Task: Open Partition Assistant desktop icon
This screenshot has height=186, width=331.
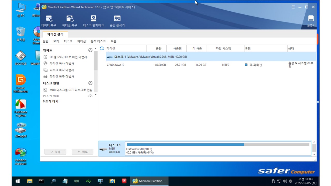Action: 21,156
